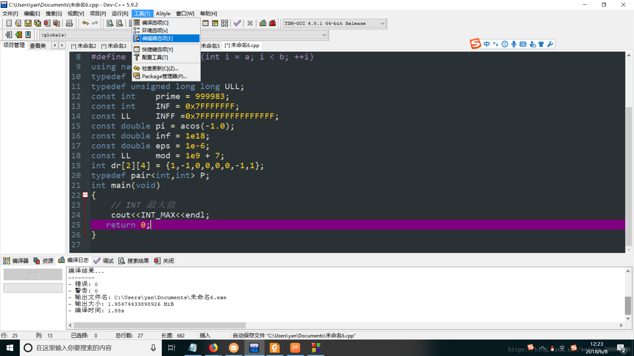This screenshot has height=356, width=634.
Task: Toggle Sogou IME Chinese/English mode button
Action: coord(486,44)
